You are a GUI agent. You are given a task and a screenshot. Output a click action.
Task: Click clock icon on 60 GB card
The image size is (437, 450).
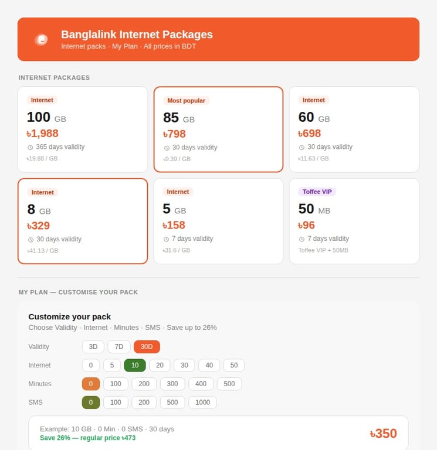tap(302, 148)
